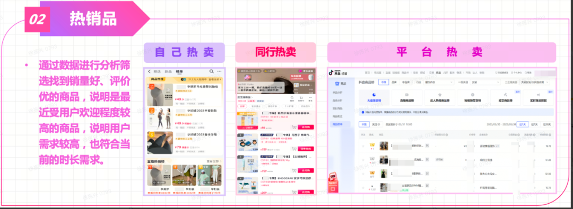Switch to the 关注 list filter
Image resolution: width=573 pixels, height=209 pixels.
377,124
